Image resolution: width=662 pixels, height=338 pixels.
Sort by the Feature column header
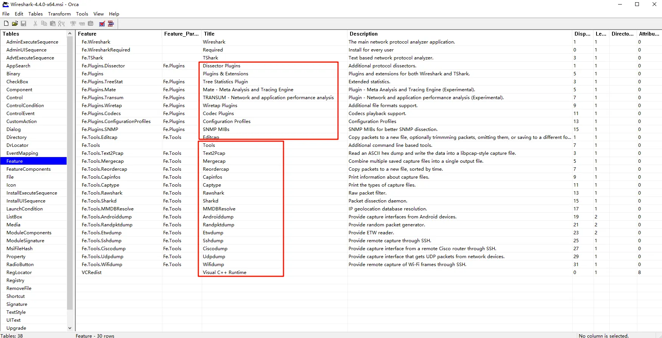tap(119, 34)
